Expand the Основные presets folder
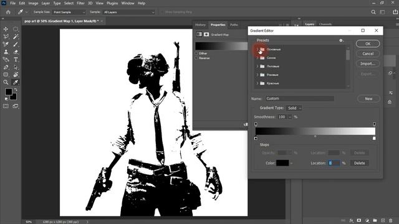Image resolution: width=399 pixels, height=224 pixels. pyautogui.click(x=257, y=49)
